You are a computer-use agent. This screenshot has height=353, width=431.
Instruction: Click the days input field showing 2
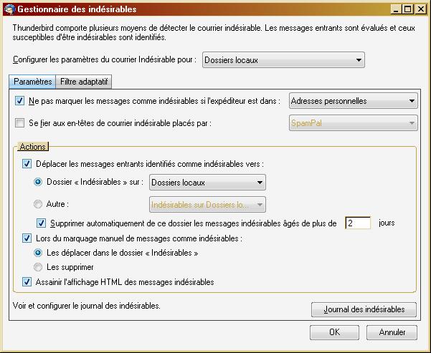click(358, 223)
